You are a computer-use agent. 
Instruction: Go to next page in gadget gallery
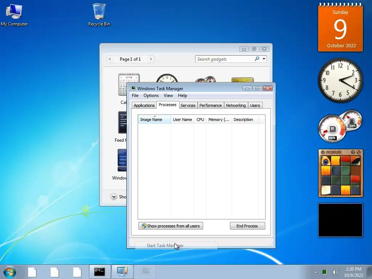click(151, 59)
